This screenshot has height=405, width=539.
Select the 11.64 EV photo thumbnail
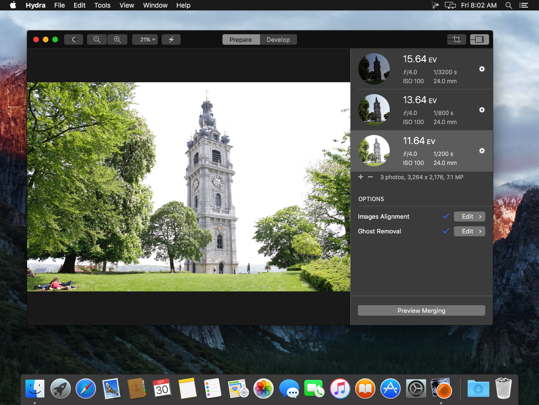pyautogui.click(x=374, y=151)
